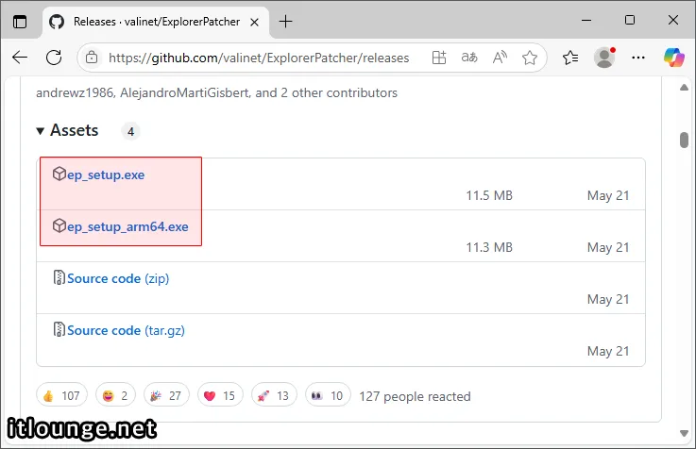This screenshot has width=696, height=449.
Task: Open Settings and more menu
Action: [638, 58]
